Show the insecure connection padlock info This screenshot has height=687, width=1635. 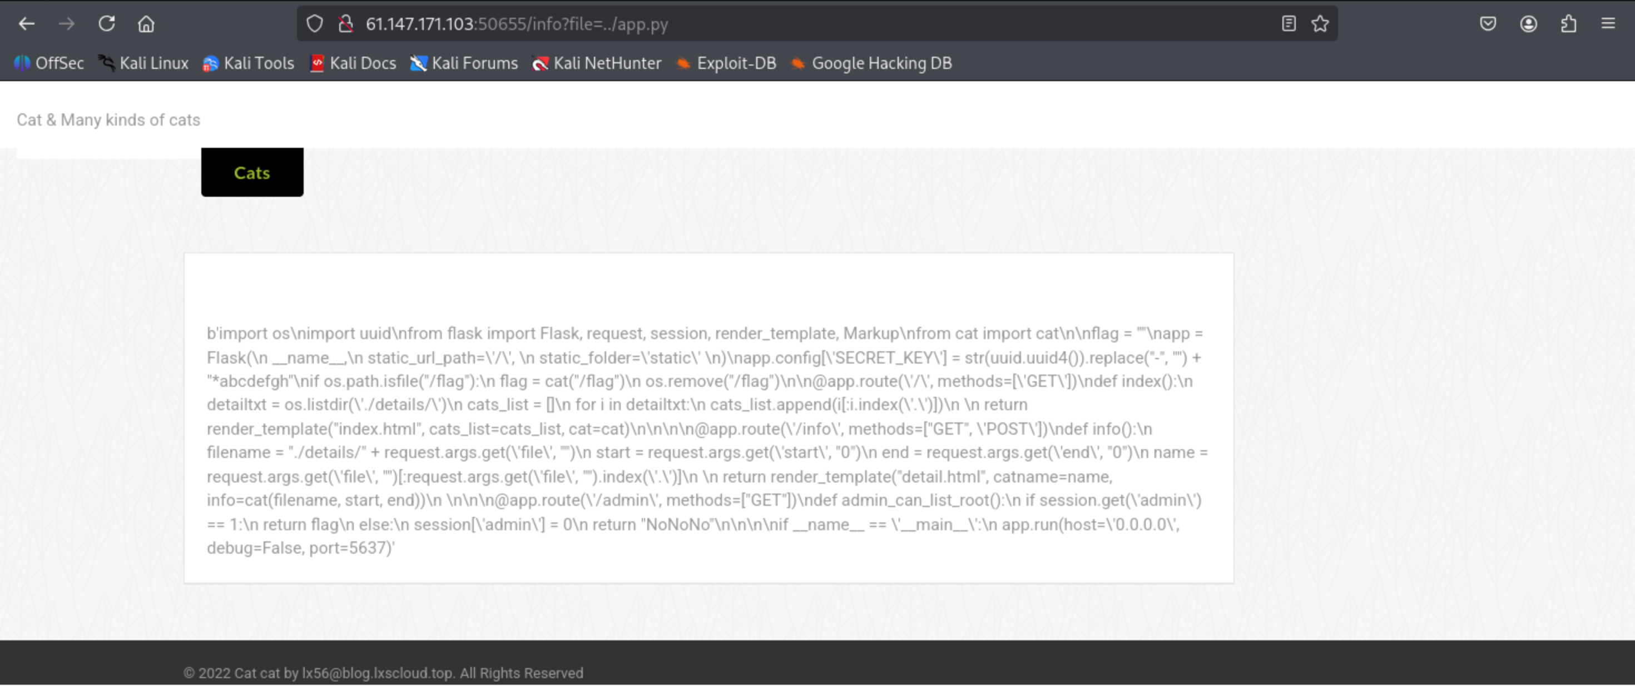pos(346,24)
